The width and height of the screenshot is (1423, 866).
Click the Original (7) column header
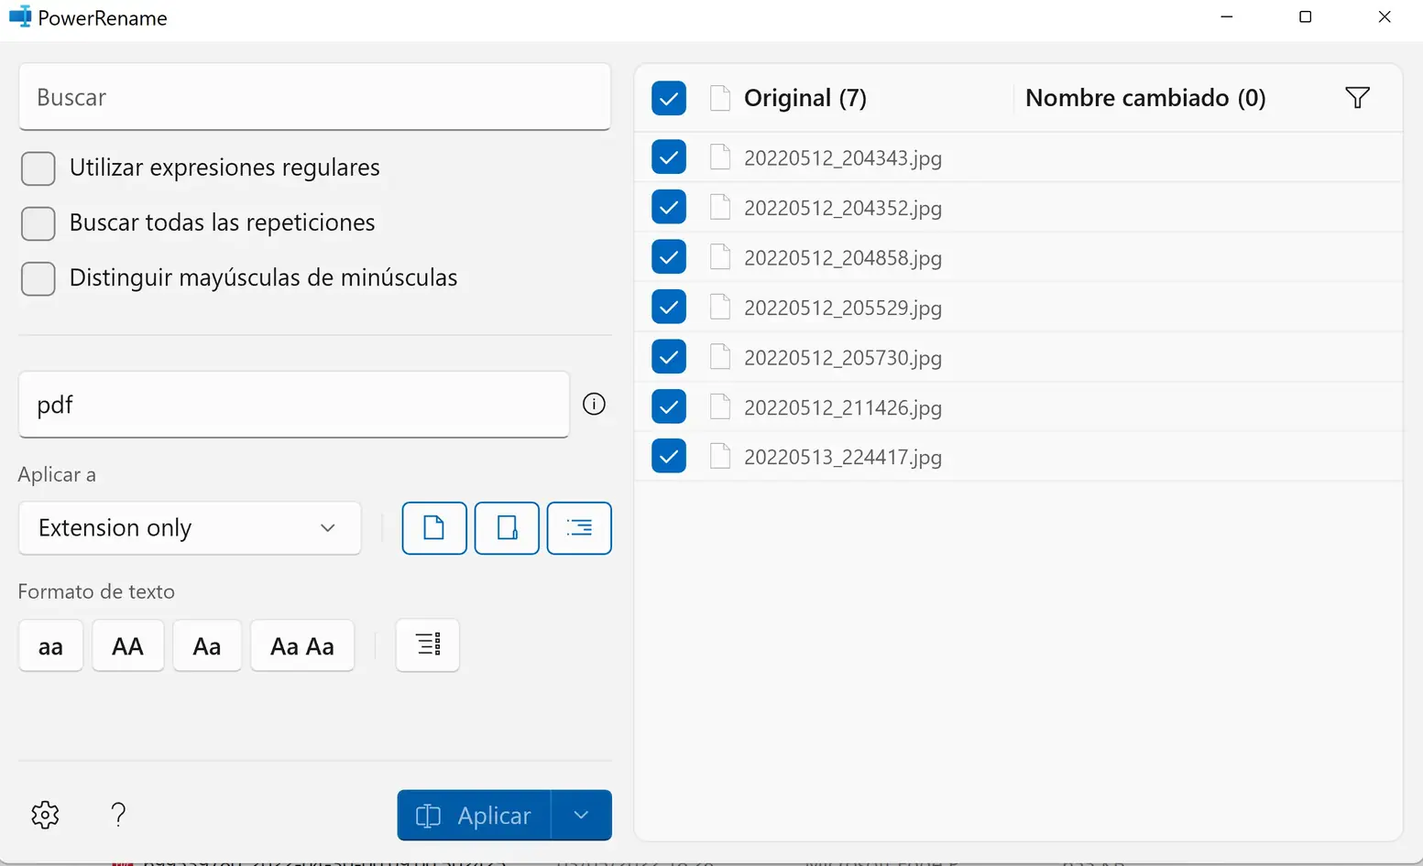pyautogui.click(x=805, y=98)
